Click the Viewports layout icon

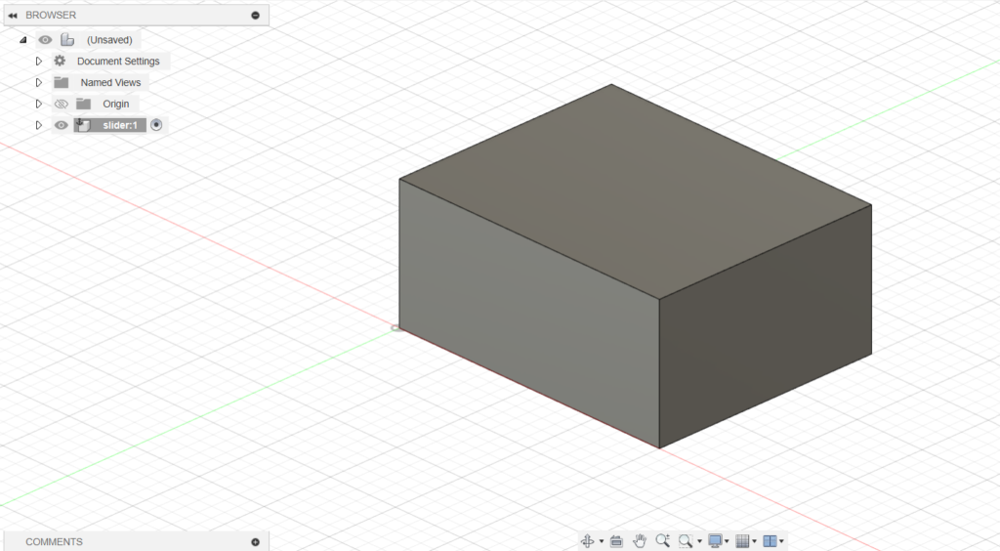click(770, 541)
